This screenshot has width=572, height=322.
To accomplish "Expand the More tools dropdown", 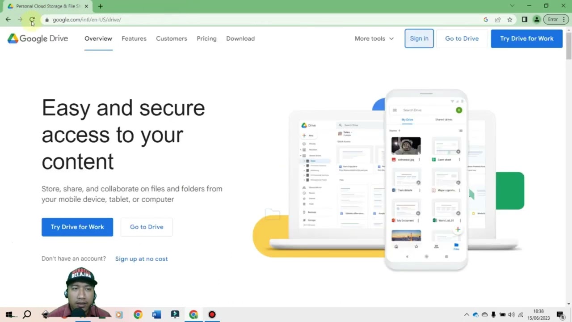I will (x=374, y=38).
